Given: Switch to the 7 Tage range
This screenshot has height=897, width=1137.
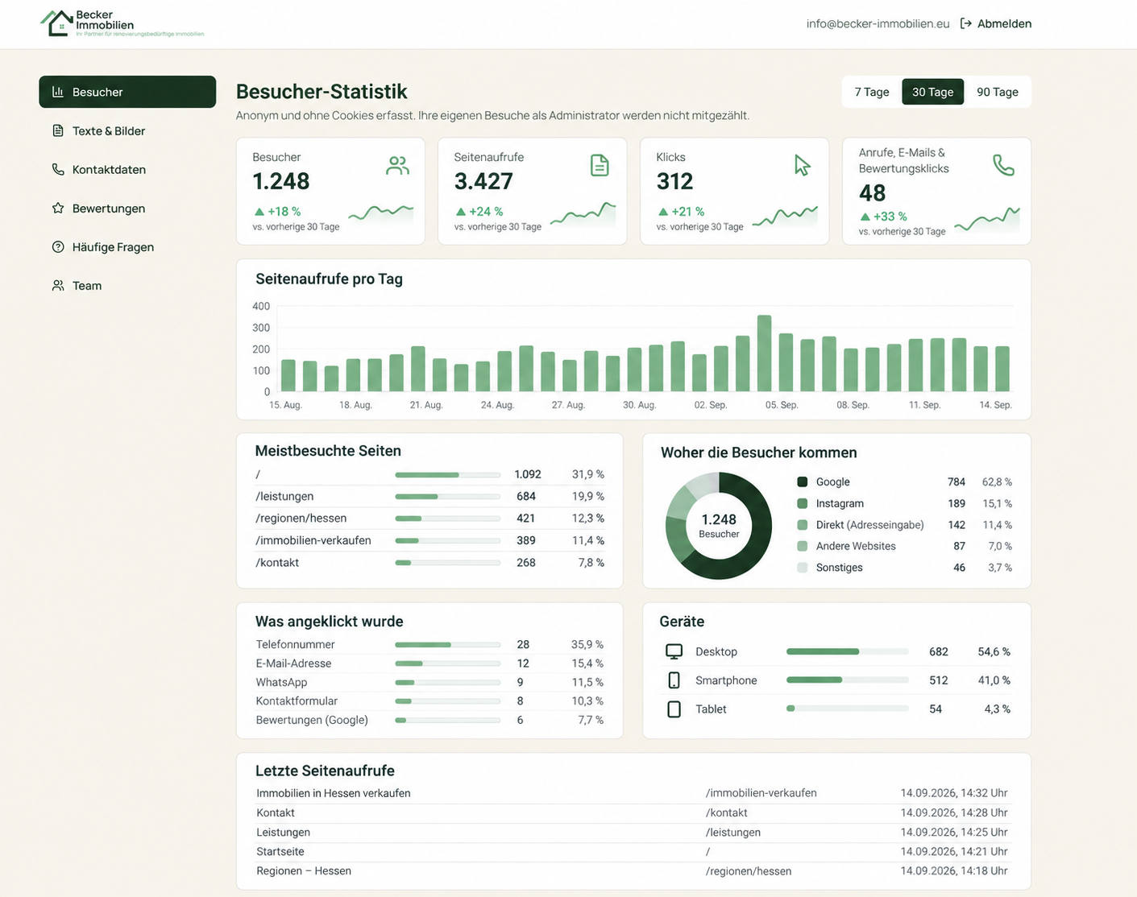Looking at the screenshot, I should [x=872, y=92].
